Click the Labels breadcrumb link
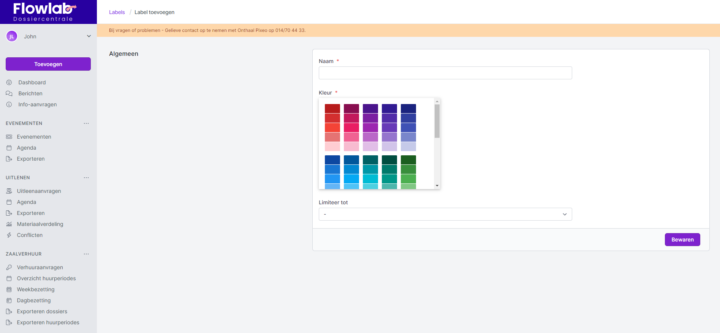The image size is (720, 333). 117,12
